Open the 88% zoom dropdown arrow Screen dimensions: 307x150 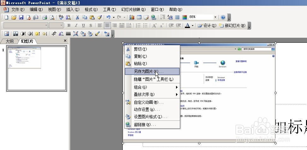click(215, 17)
